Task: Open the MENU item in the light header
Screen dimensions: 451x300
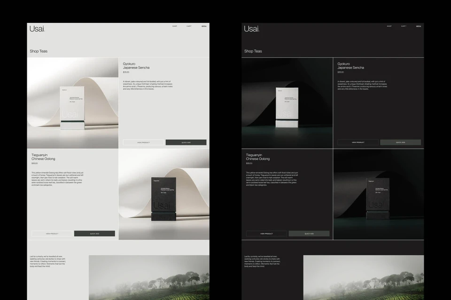Action: click(x=204, y=27)
